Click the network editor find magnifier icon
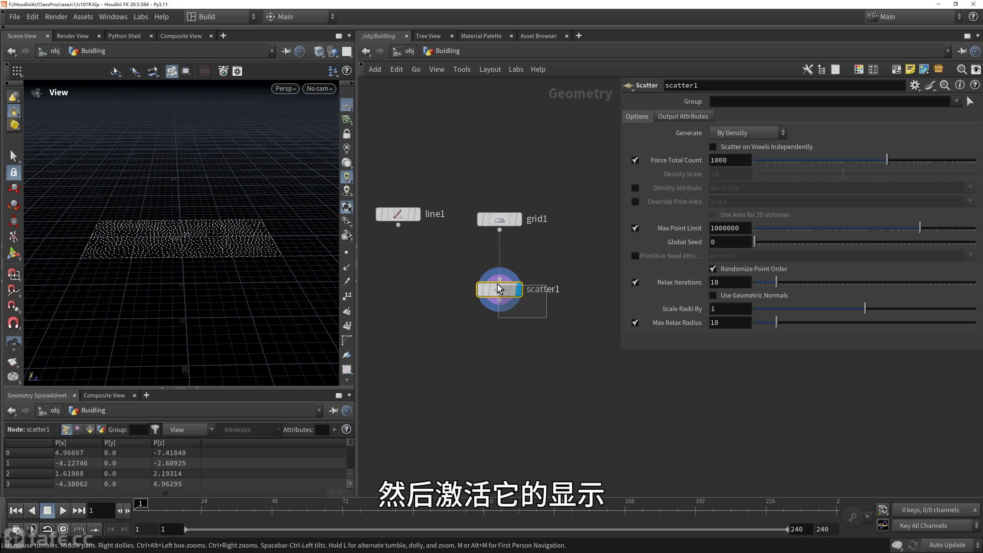This screenshot has width=983, height=553. coord(961,70)
